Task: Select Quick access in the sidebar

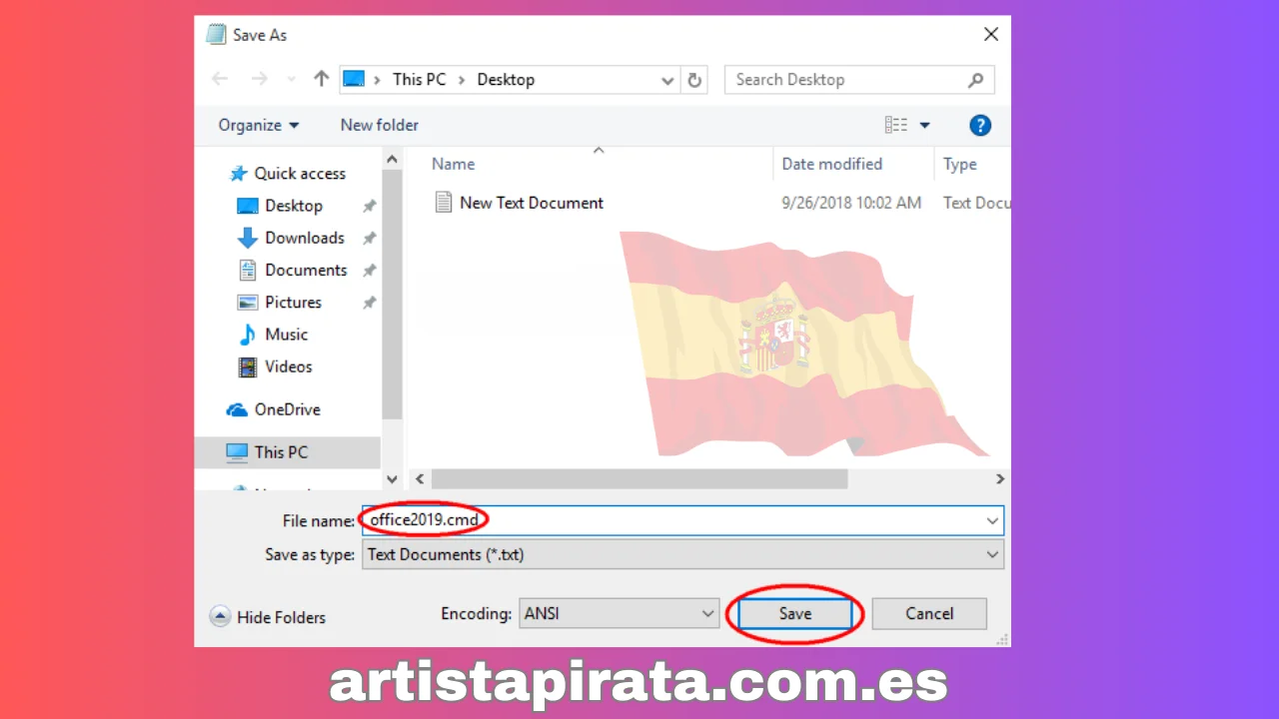Action: (288, 173)
